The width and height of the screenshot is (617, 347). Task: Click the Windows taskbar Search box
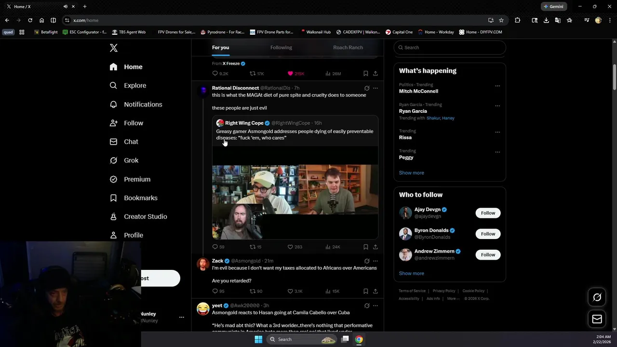pos(302,339)
